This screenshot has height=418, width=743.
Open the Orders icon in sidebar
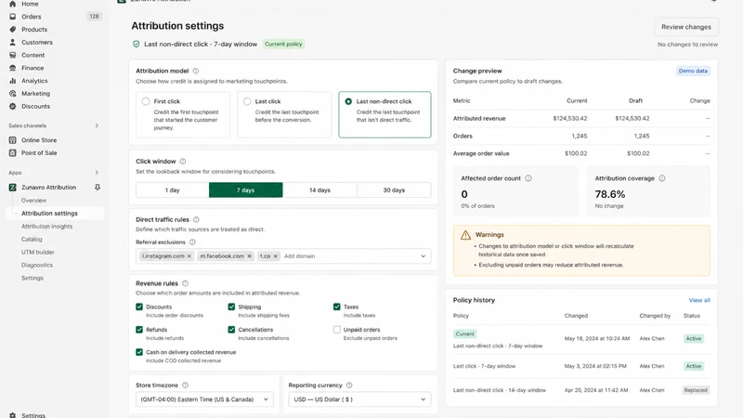[13, 17]
